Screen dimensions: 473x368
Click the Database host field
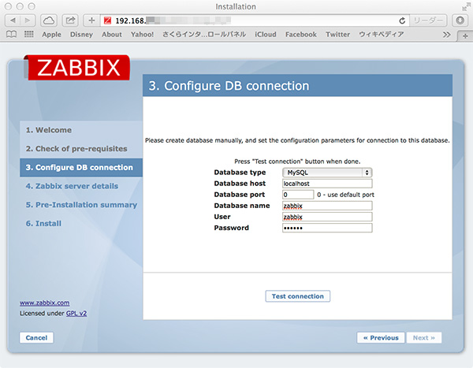(x=326, y=183)
